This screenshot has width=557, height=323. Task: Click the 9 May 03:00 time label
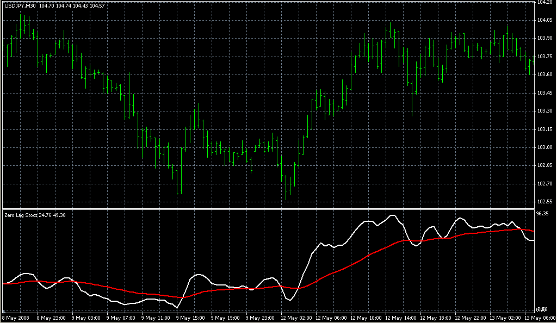(x=86, y=318)
